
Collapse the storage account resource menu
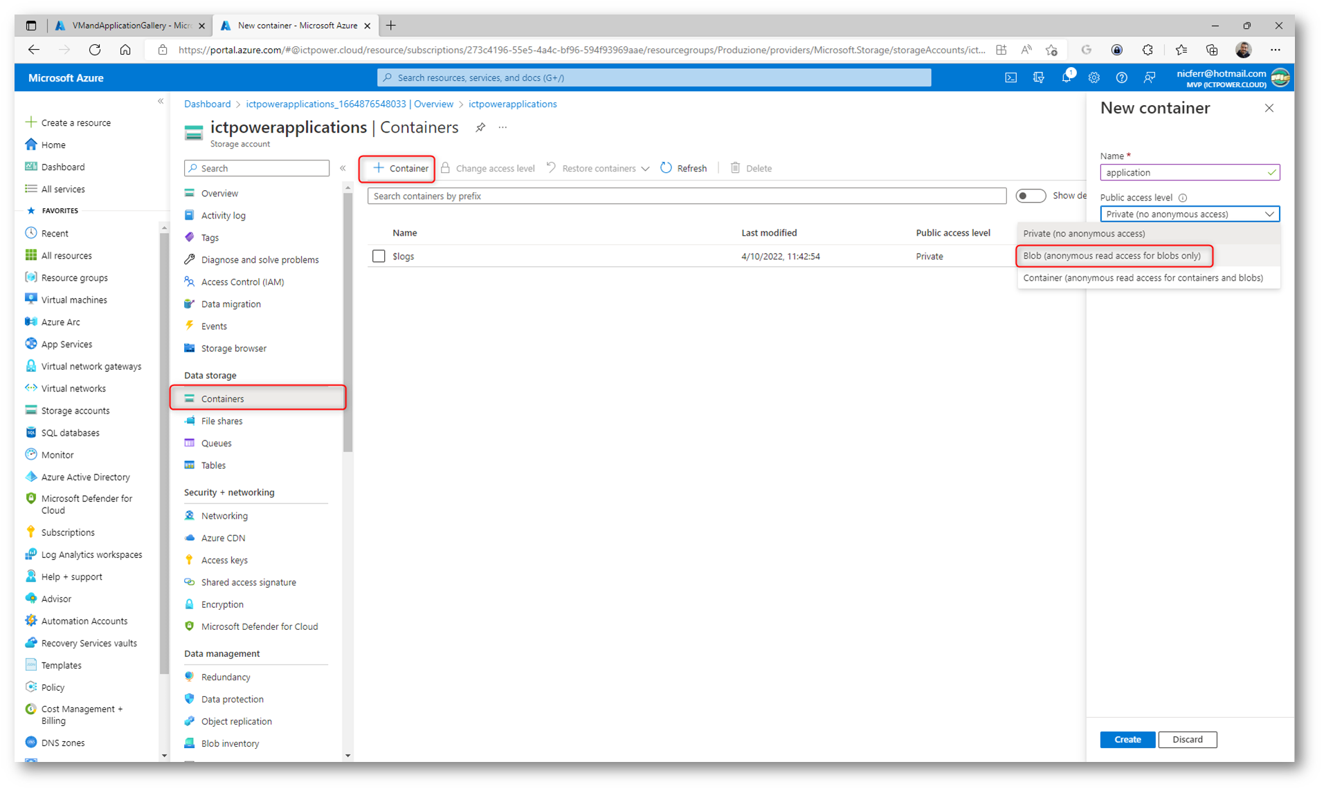click(343, 168)
